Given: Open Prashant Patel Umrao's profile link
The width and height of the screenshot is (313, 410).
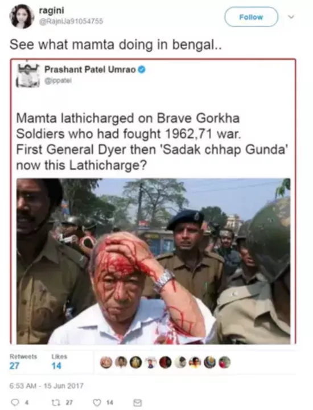Looking at the screenshot, I should (90, 69).
